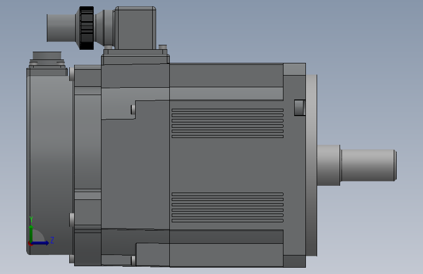Click the red origin point of the coordinate triad
423x274 pixels.
tap(30, 243)
